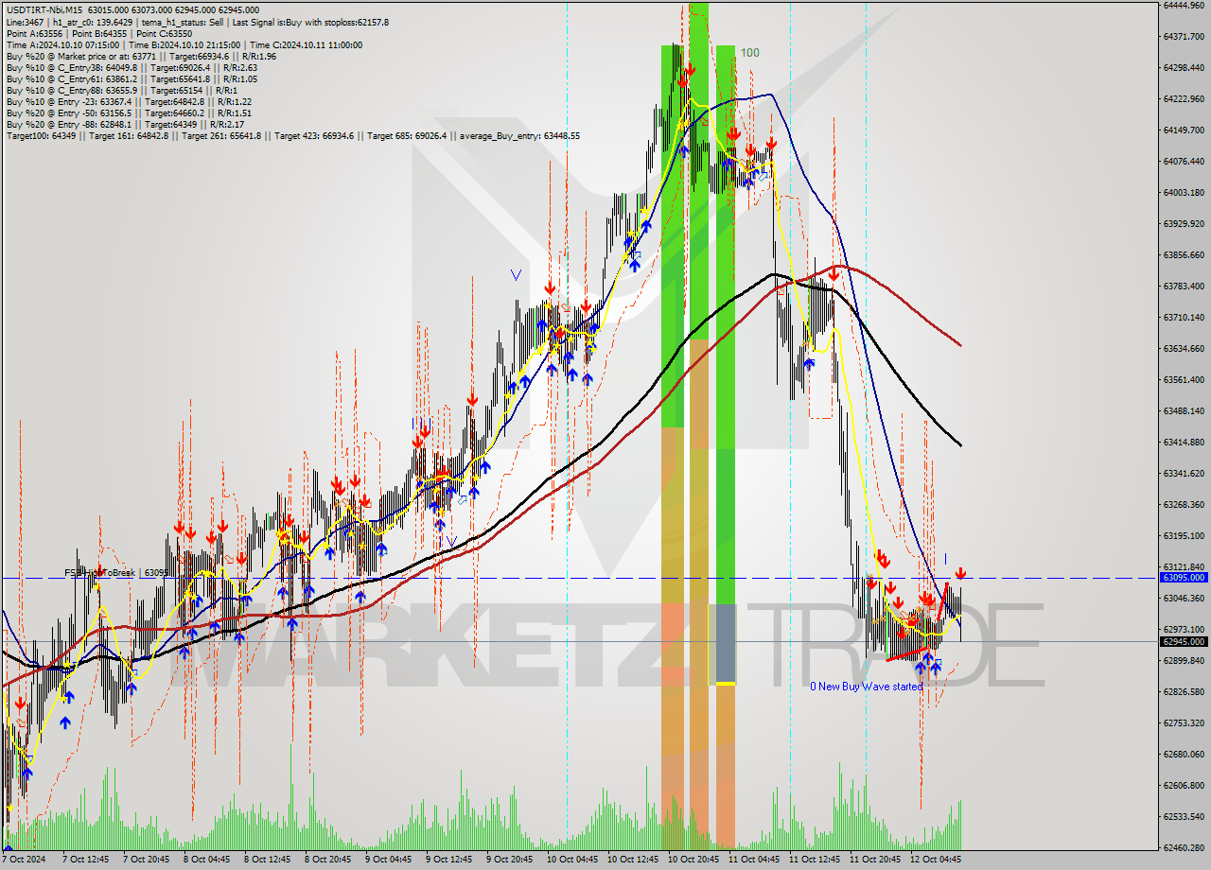Click the 62945.000 current price tag
The width and height of the screenshot is (1211, 870).
click(x=1184, y=641)
